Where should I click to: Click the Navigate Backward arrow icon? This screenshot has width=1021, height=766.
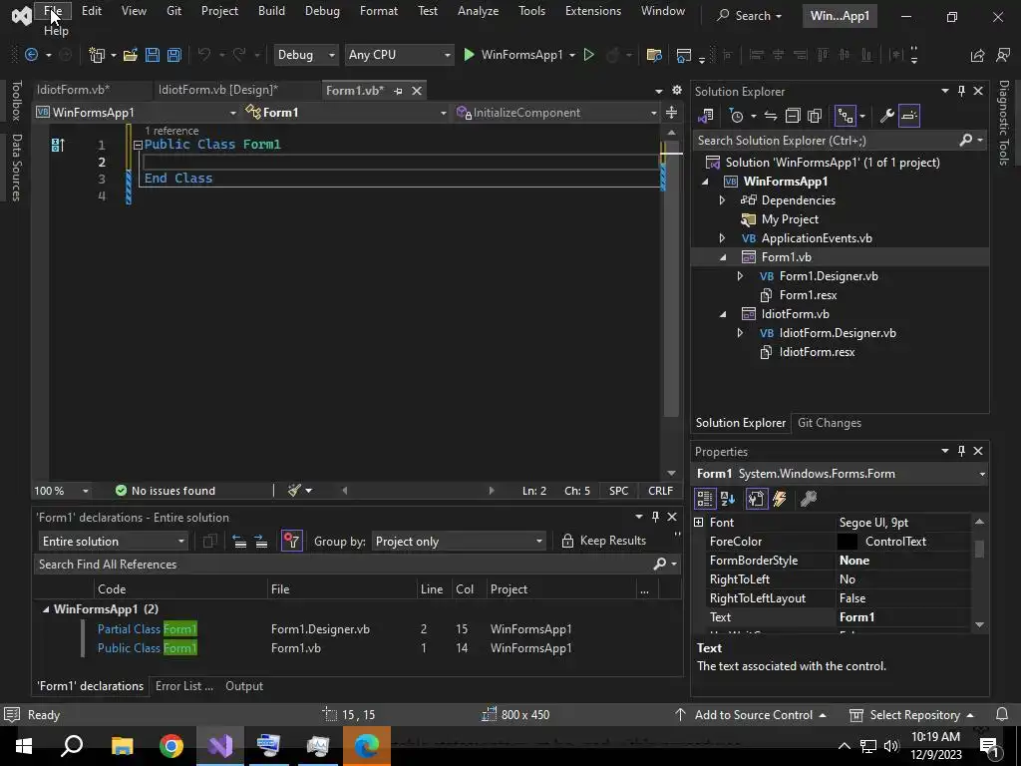(31, 56)
